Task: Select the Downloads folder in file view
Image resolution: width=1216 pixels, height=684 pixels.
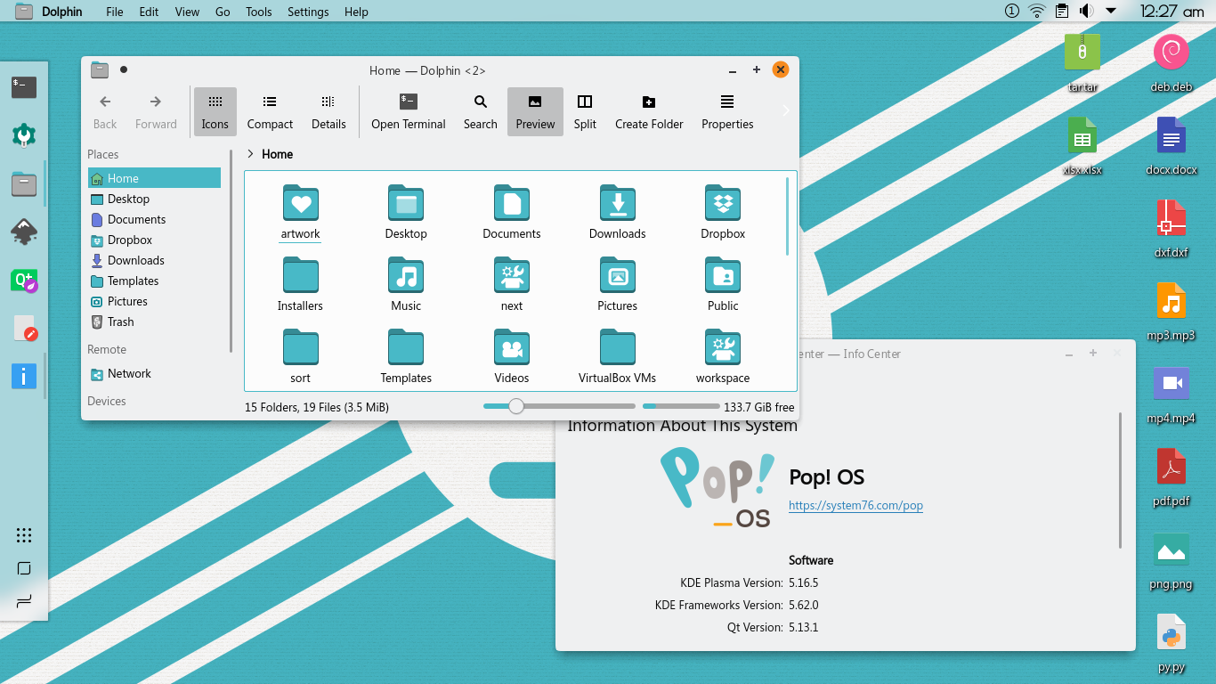Action: (617, 212)
